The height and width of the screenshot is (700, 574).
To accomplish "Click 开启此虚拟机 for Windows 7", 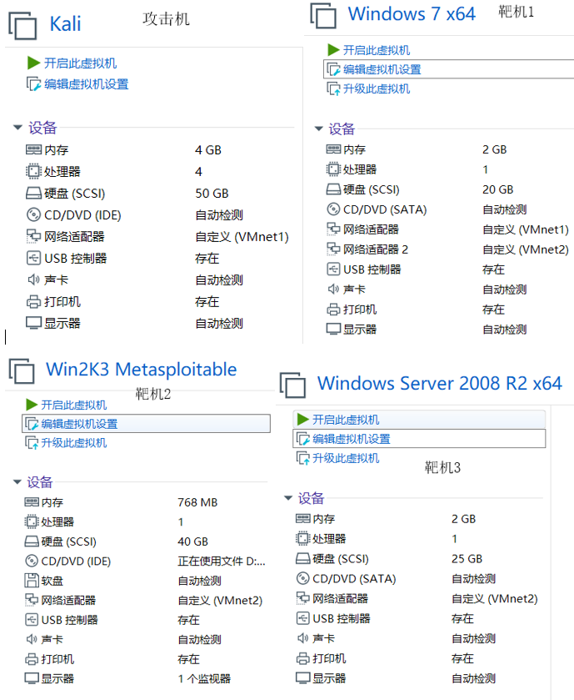I will coord(376,50).
